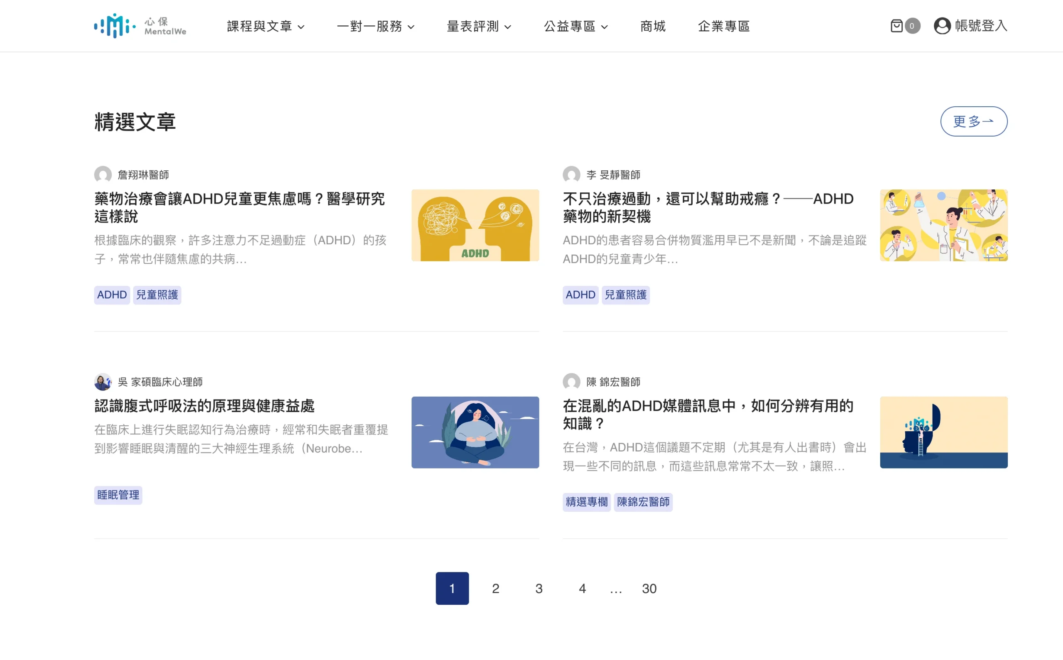Click the account login user icon
This screenshot has width=1063, height=660.
(x=942, y=26)
